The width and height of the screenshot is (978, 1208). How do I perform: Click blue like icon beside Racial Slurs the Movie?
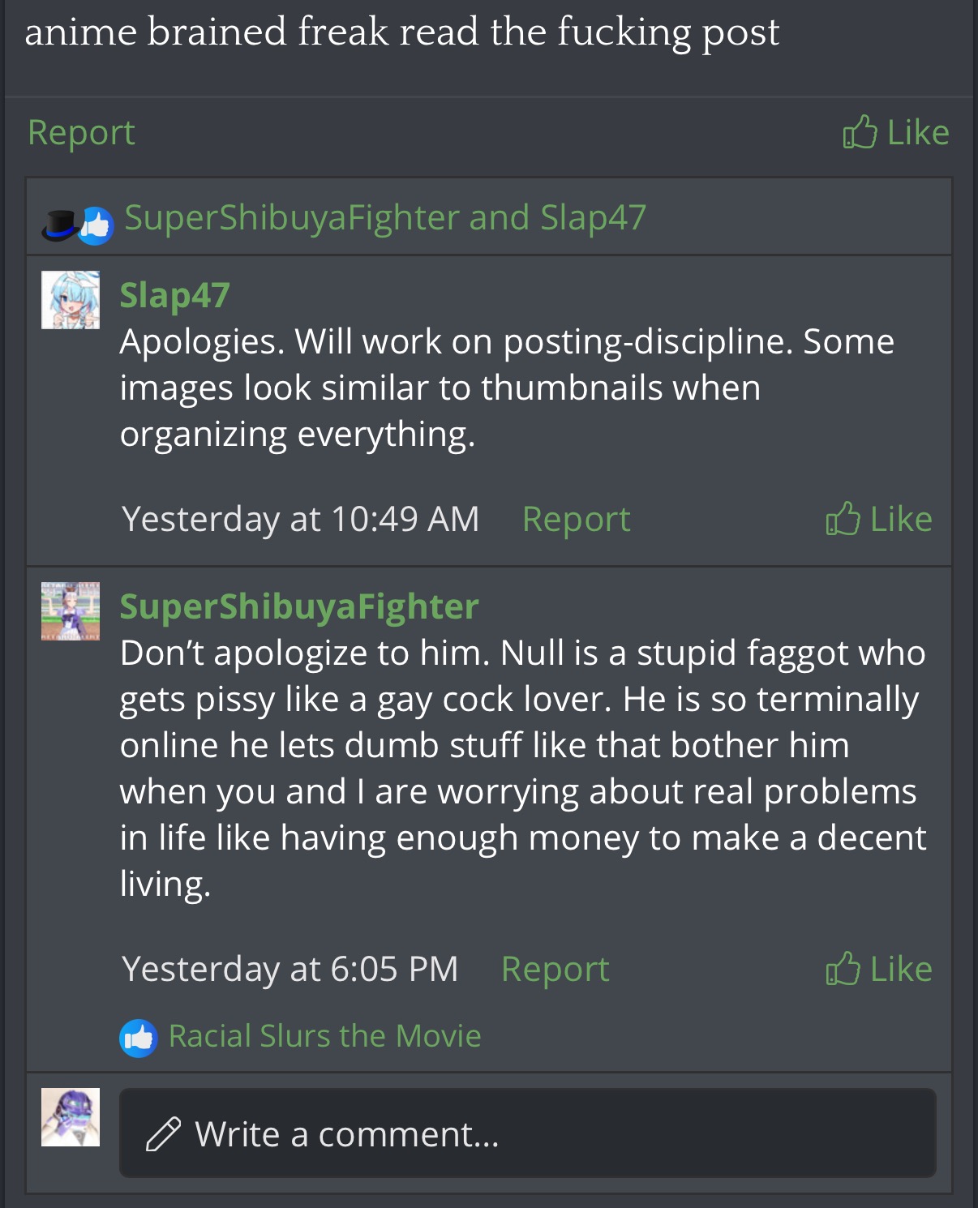click(x=139, y=1038)
